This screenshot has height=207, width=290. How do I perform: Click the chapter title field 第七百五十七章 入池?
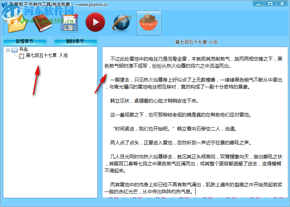[196, 42]
